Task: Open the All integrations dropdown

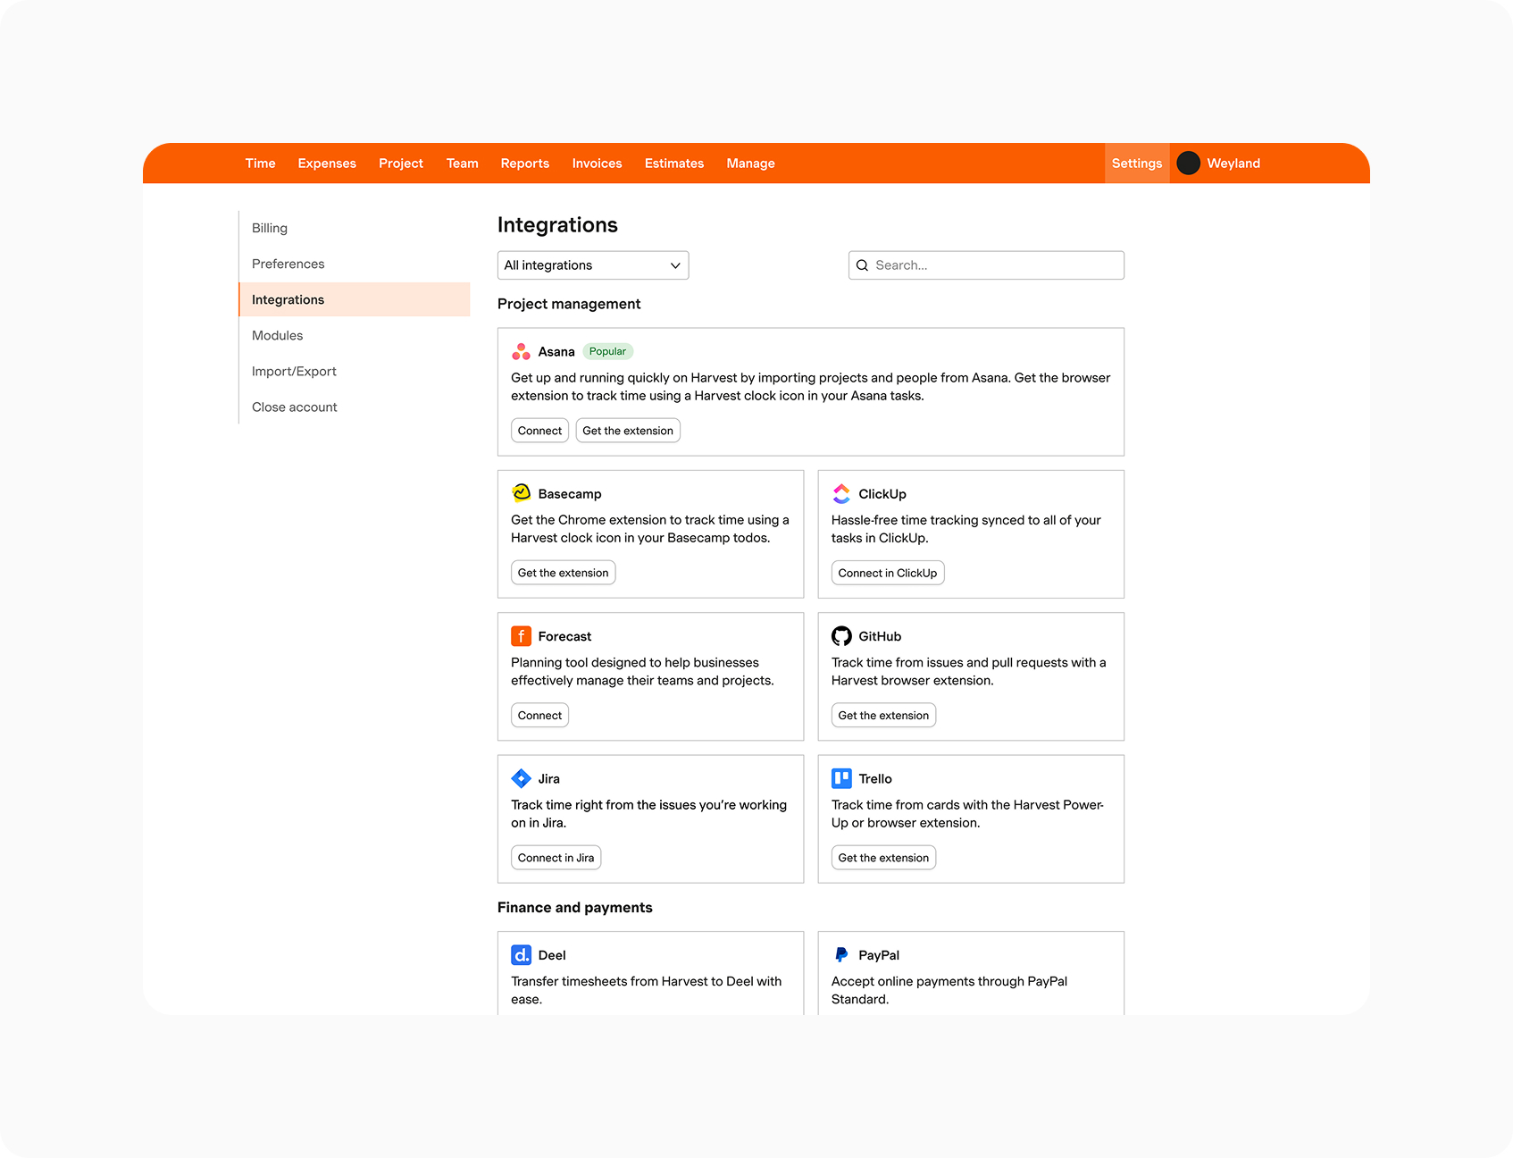Action: (x=592, y=265)
